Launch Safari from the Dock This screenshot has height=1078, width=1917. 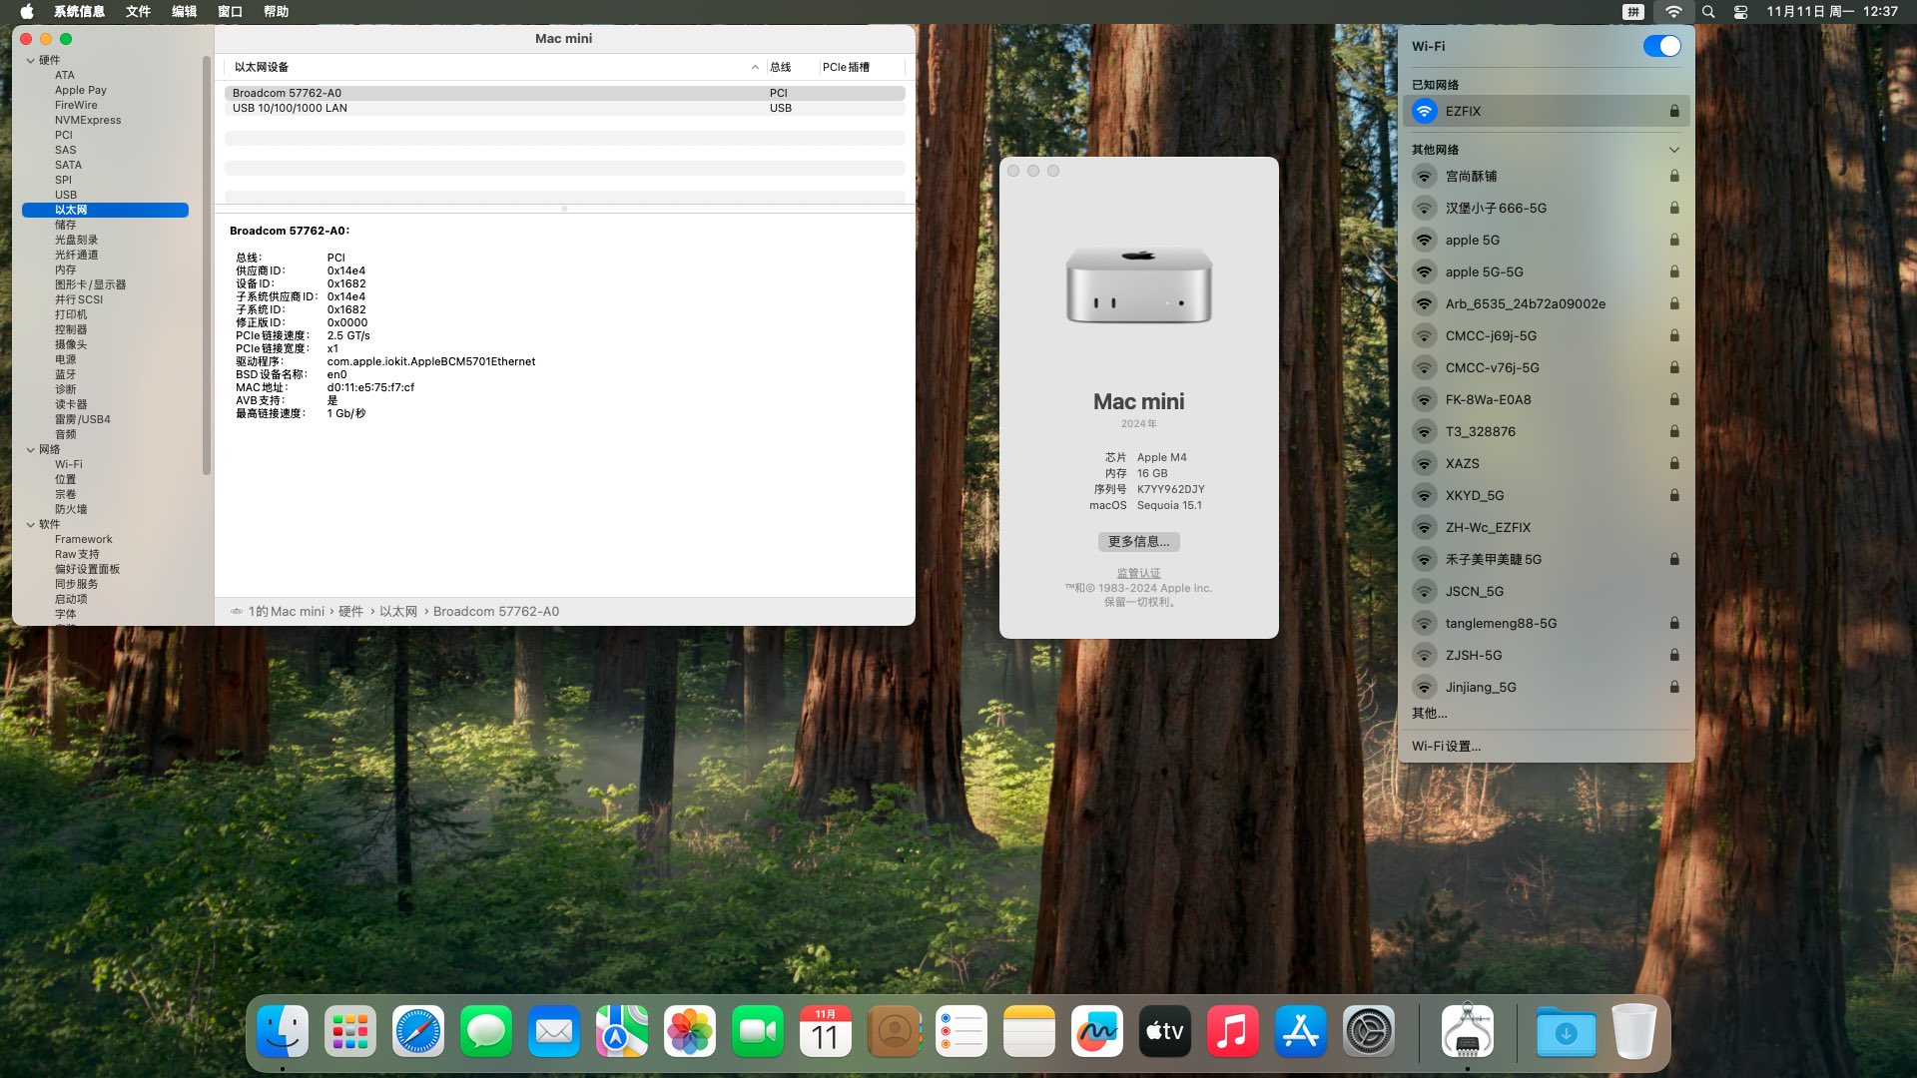click(x=418, y=1031)
